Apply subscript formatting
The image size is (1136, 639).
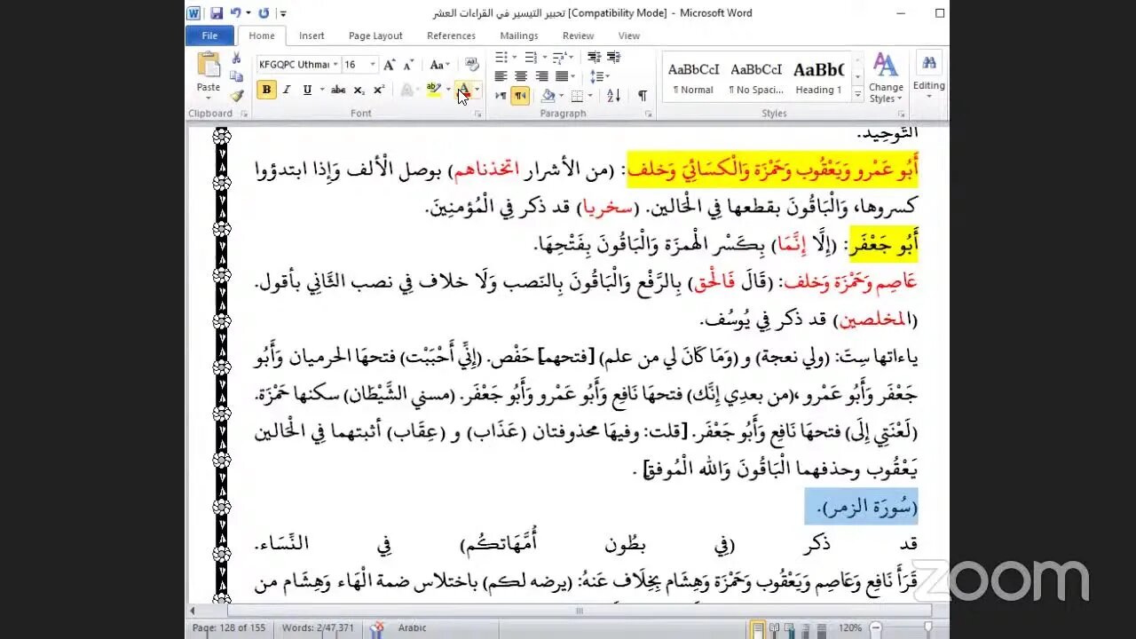coord(359,90)
